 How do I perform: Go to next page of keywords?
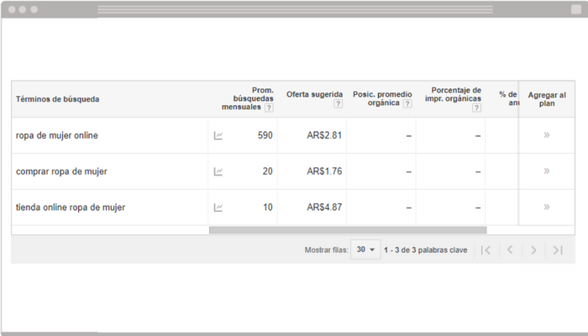coord(533,249)
